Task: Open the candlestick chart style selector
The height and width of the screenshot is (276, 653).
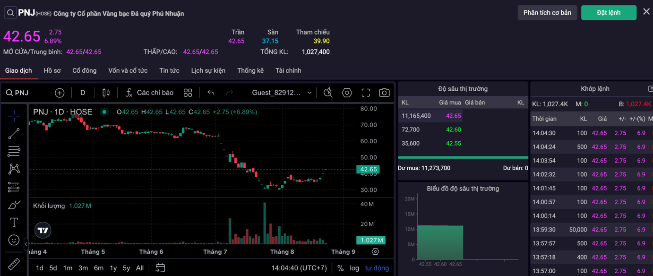Action: tap(106, 93)
